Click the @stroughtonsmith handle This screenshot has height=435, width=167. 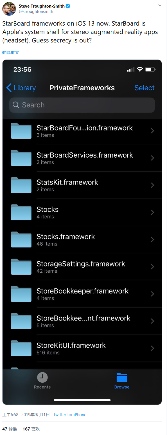pyautogui.click(x=36, y=12)
